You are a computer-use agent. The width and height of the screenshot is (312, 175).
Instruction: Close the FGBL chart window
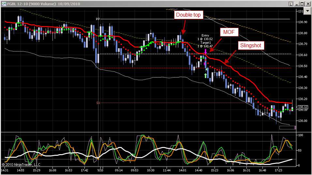pos(307,4)
